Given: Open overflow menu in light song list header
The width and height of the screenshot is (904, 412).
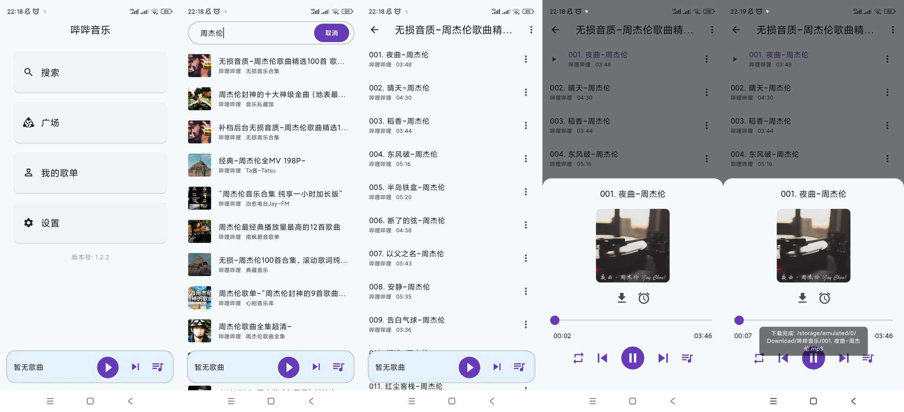Looking at the screenshot, I should 531,30.
